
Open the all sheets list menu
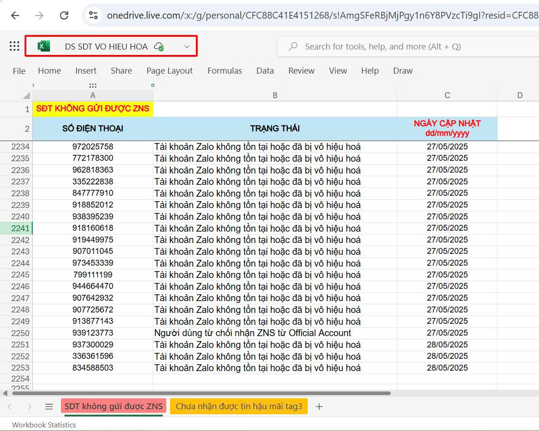point(49,406)
